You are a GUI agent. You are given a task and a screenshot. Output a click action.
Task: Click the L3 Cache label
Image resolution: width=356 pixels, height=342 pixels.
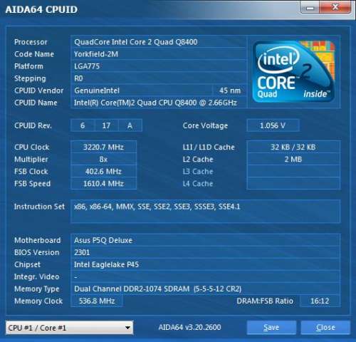[x=198, y=171]
